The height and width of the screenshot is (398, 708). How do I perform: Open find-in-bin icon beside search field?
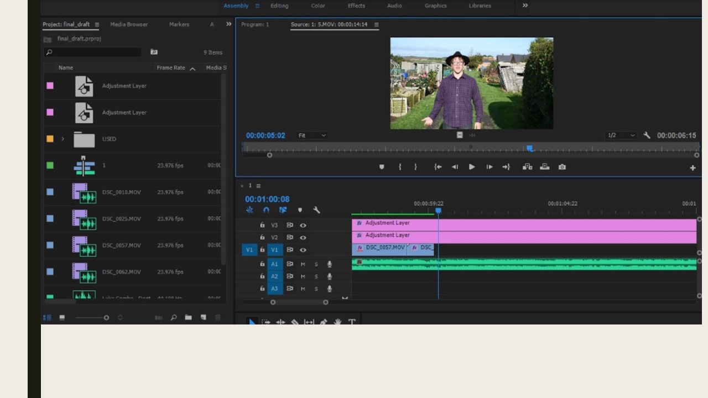click(154, 52)
